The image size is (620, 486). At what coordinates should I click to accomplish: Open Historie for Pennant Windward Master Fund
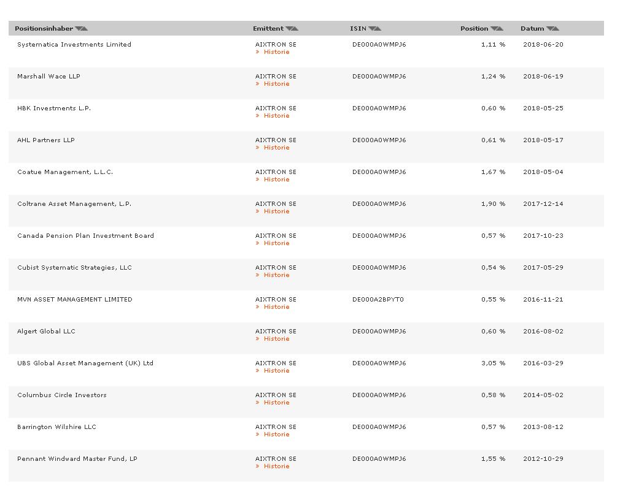(x=276, y=466)
